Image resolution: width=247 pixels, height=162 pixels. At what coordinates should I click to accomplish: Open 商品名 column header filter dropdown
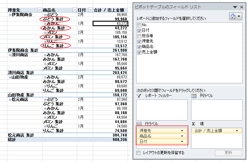(x=74, y=10)
